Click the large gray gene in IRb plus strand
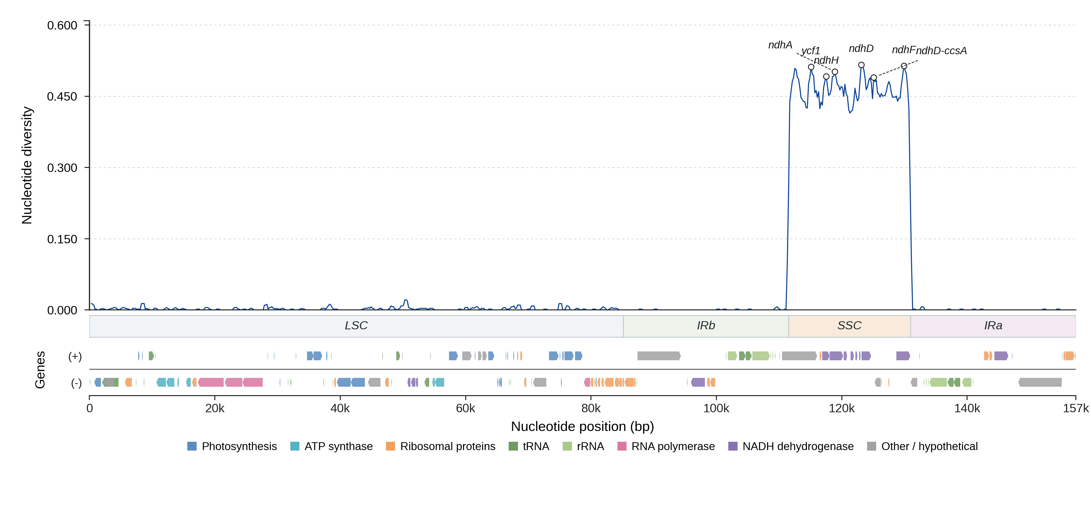Viewport: 1091px width, 530px height. pyautogui.click(x=659, y=356)
